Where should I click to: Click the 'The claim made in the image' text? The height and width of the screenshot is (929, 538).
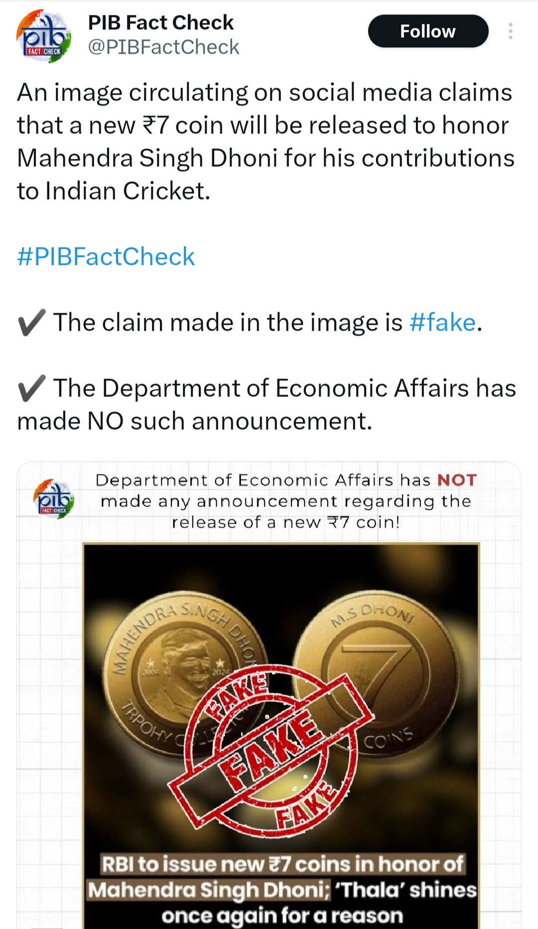coord(227,323)
